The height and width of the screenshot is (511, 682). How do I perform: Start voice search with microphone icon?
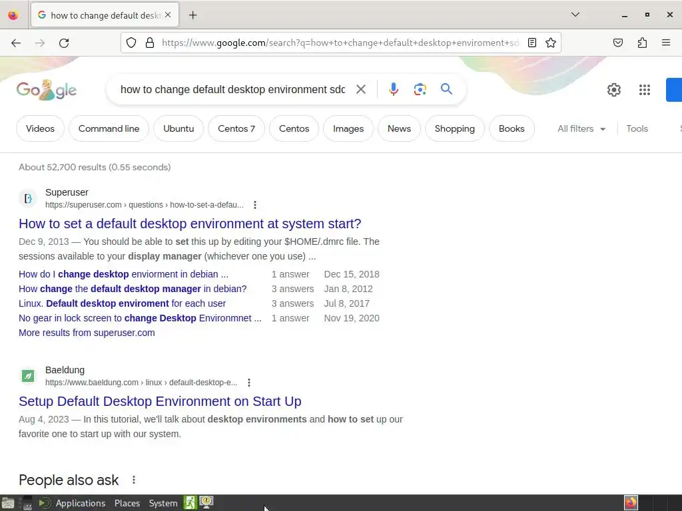(x=393, y=89)
